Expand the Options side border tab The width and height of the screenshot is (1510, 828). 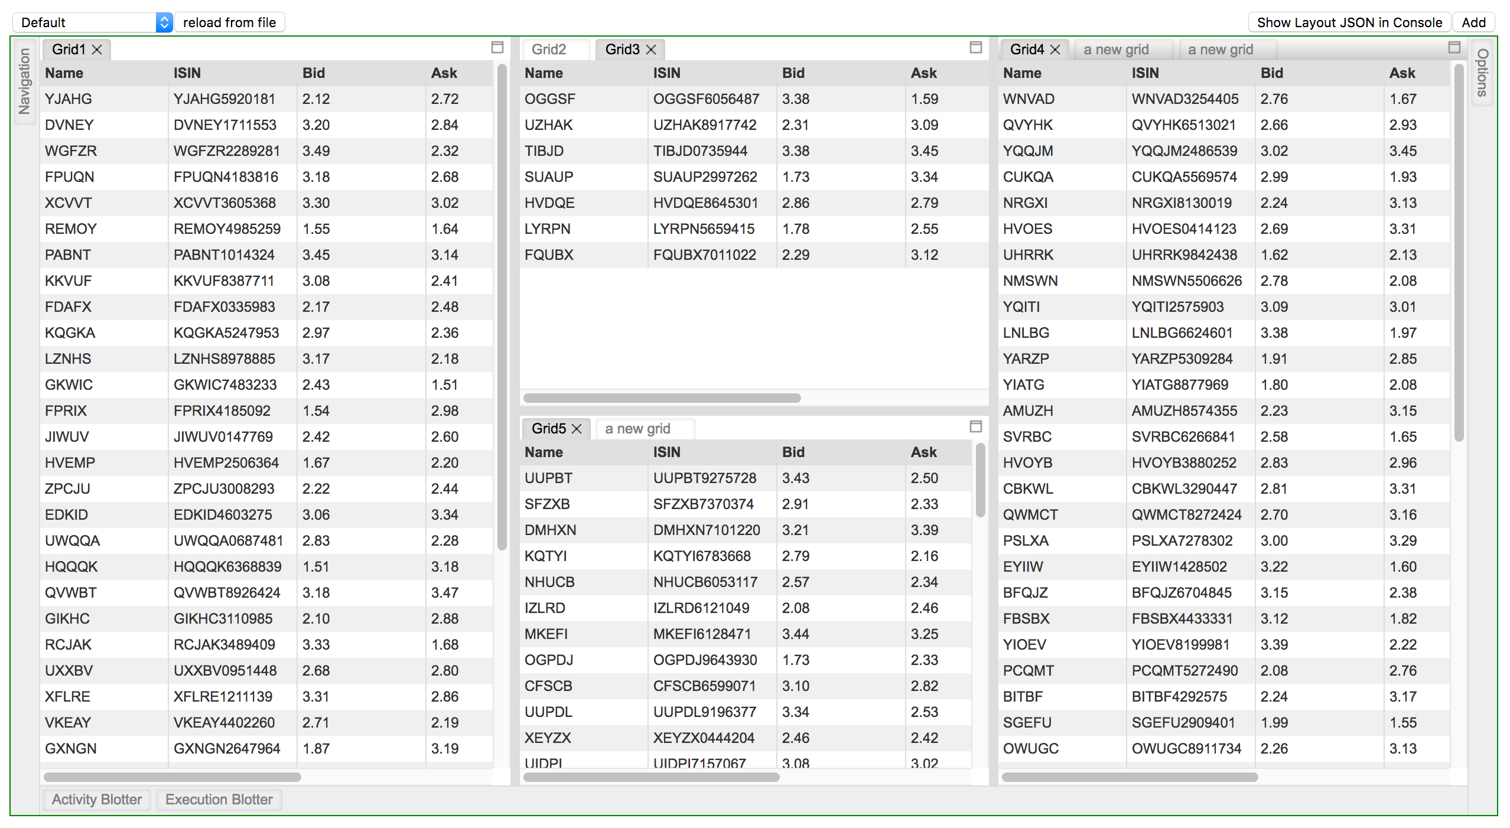[x=1482, y=72]
